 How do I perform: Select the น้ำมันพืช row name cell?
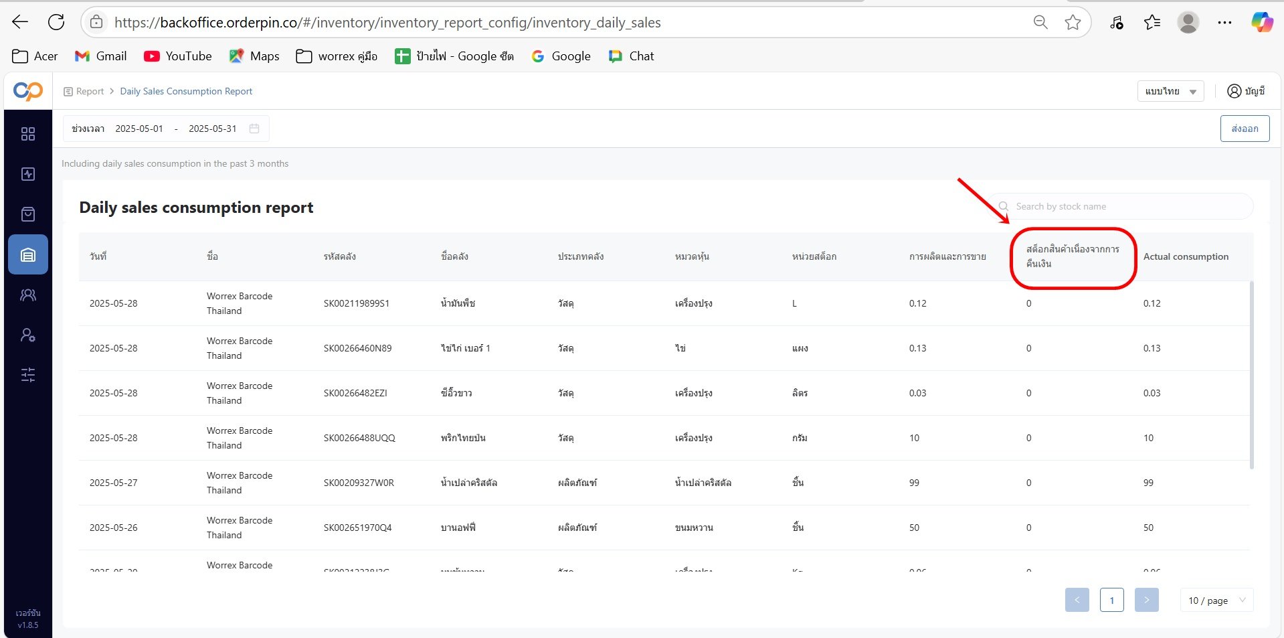tap(458, 303)
